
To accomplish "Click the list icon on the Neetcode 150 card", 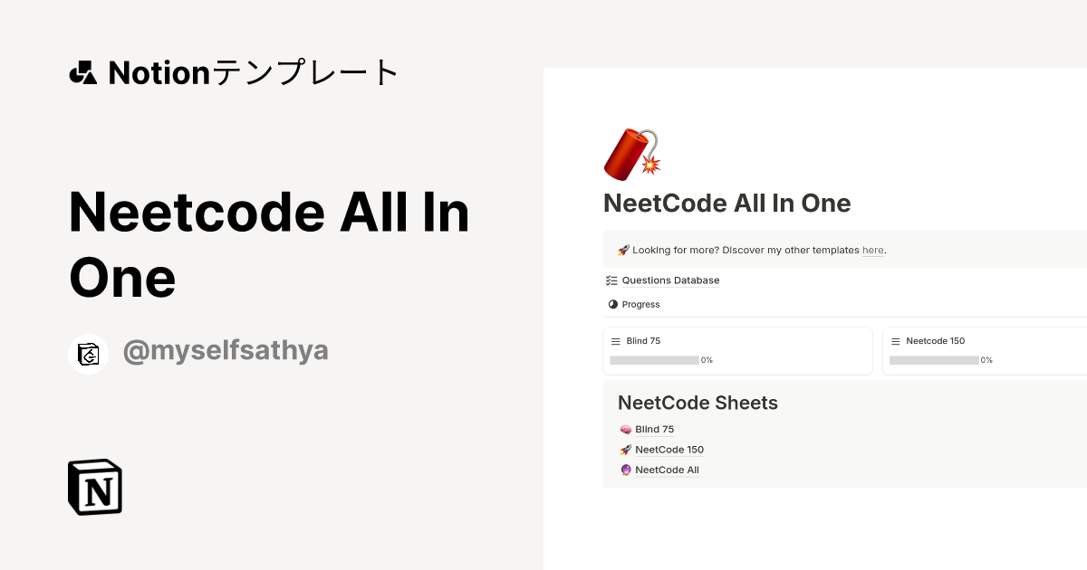I will point(897,341).
